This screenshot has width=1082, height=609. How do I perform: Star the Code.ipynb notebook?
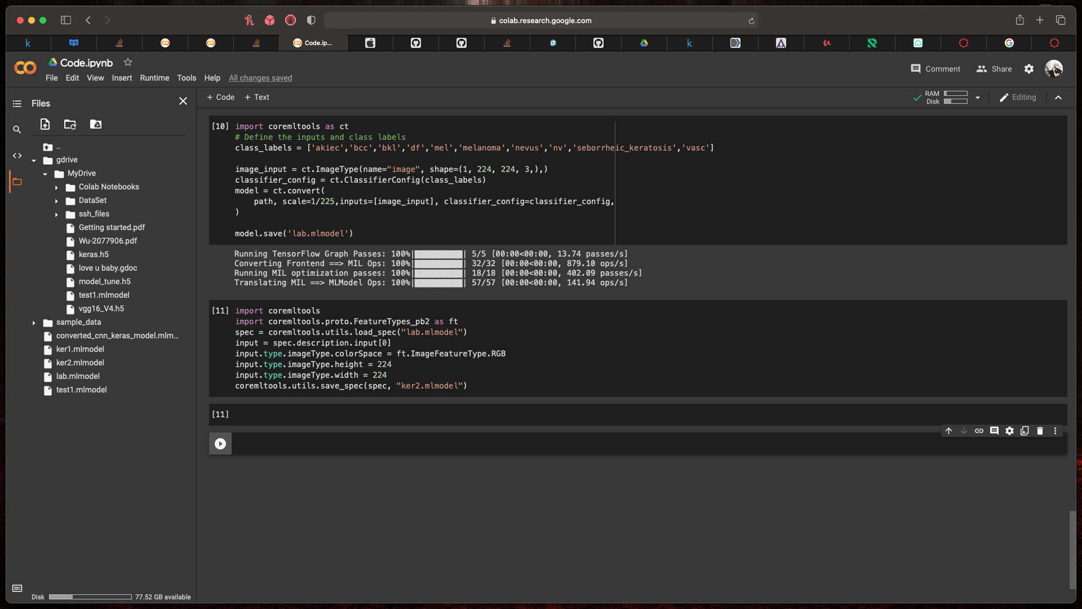pos(128,63)
